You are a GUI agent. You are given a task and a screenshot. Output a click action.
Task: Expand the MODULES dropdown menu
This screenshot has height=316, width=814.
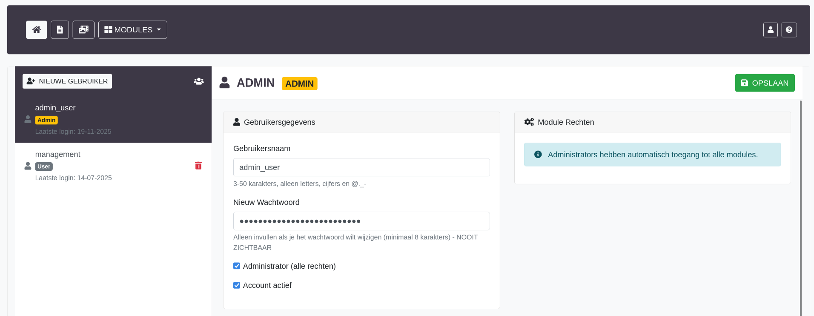(x=133, y=30)
